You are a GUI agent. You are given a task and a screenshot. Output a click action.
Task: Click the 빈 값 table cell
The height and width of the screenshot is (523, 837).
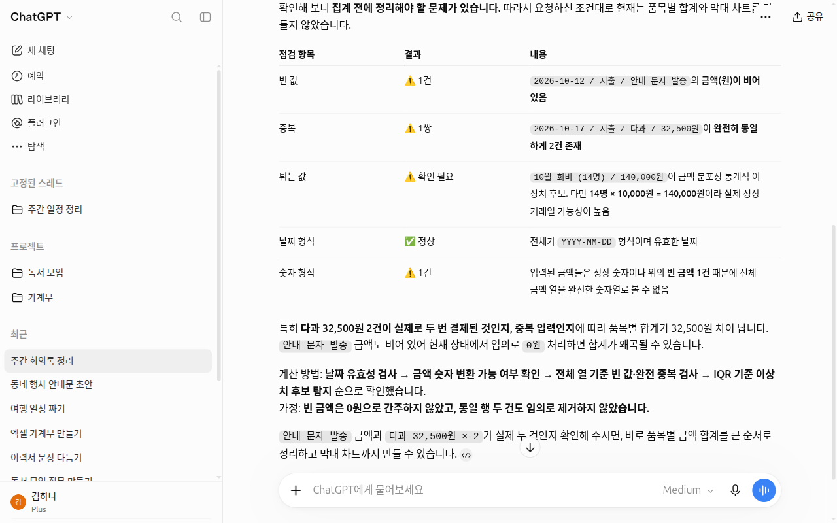[x=288, y=80]
